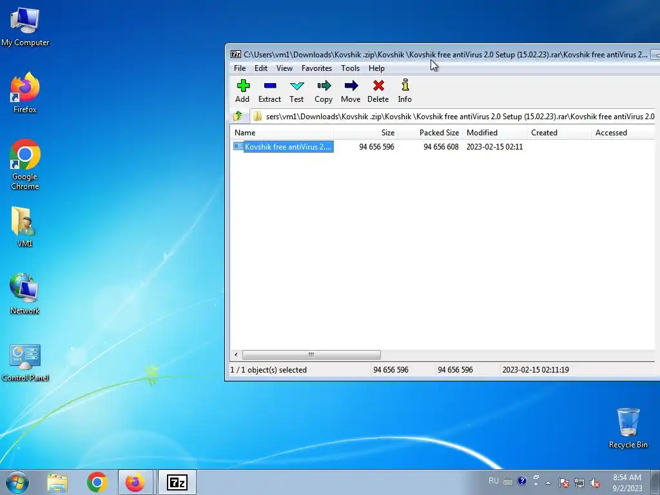Open the Tools menu

[350, 68]
